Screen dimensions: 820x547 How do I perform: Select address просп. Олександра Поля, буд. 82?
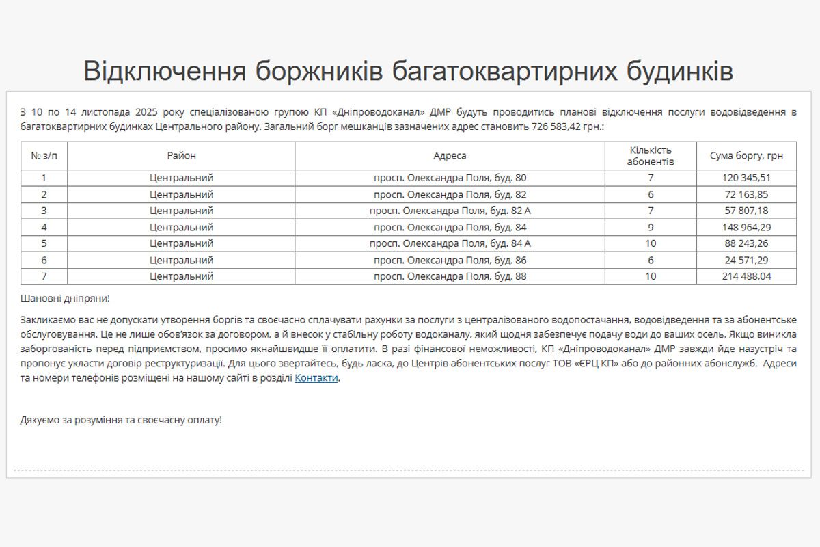(449, 194)
